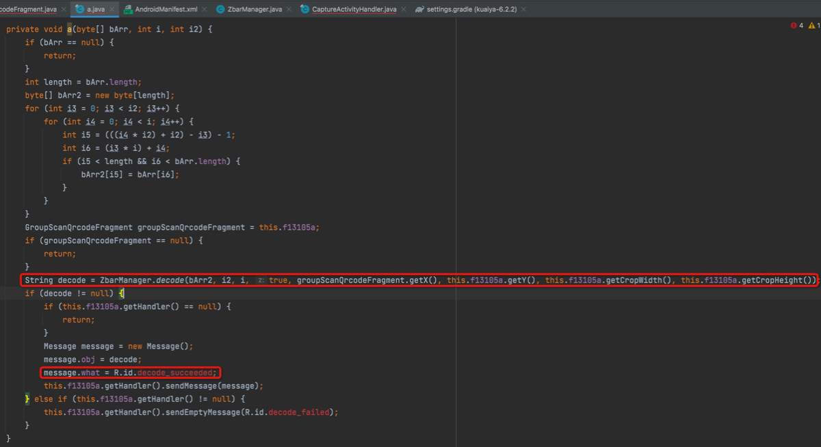This screenshot has width=821, height=447.
Task: Open the CaptureActivityHandler.java tab
Action: coord(354,9)
